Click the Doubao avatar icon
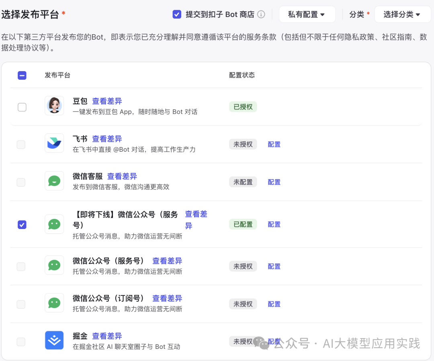The height and width of the screenshot is (361, 434). pos(54,106)
